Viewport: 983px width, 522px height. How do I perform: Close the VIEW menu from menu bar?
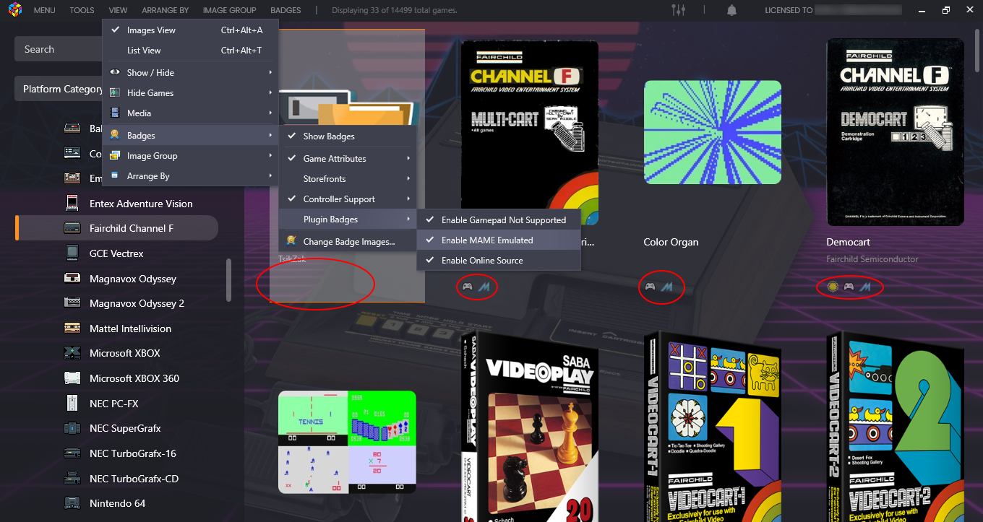[x=118, y=10]
